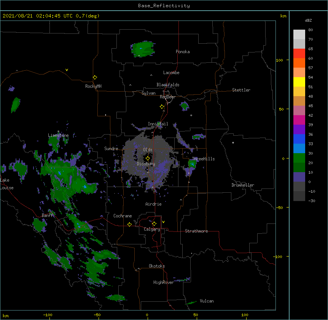Select the pink 42-45 dBZ legend swatch

299,111
